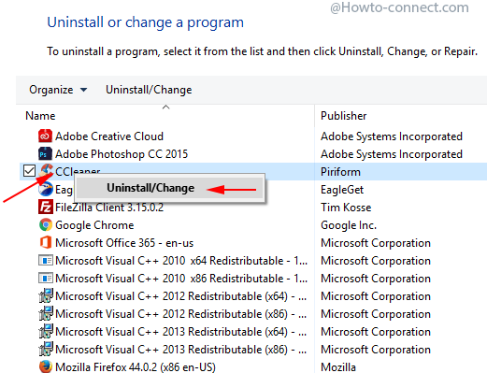Click the Mozilla Firefox icon
This screenshot has width=487, height=373.
(x=45, y=366)
